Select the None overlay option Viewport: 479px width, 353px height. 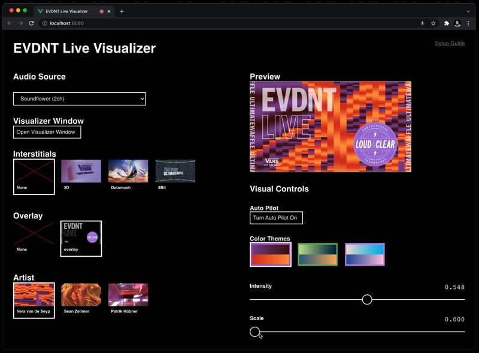point(34,237)
